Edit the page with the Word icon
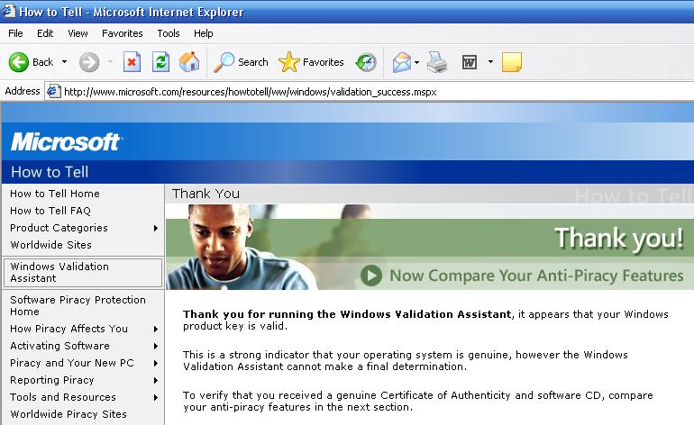694x425 pixels. (x=470, y=62)
